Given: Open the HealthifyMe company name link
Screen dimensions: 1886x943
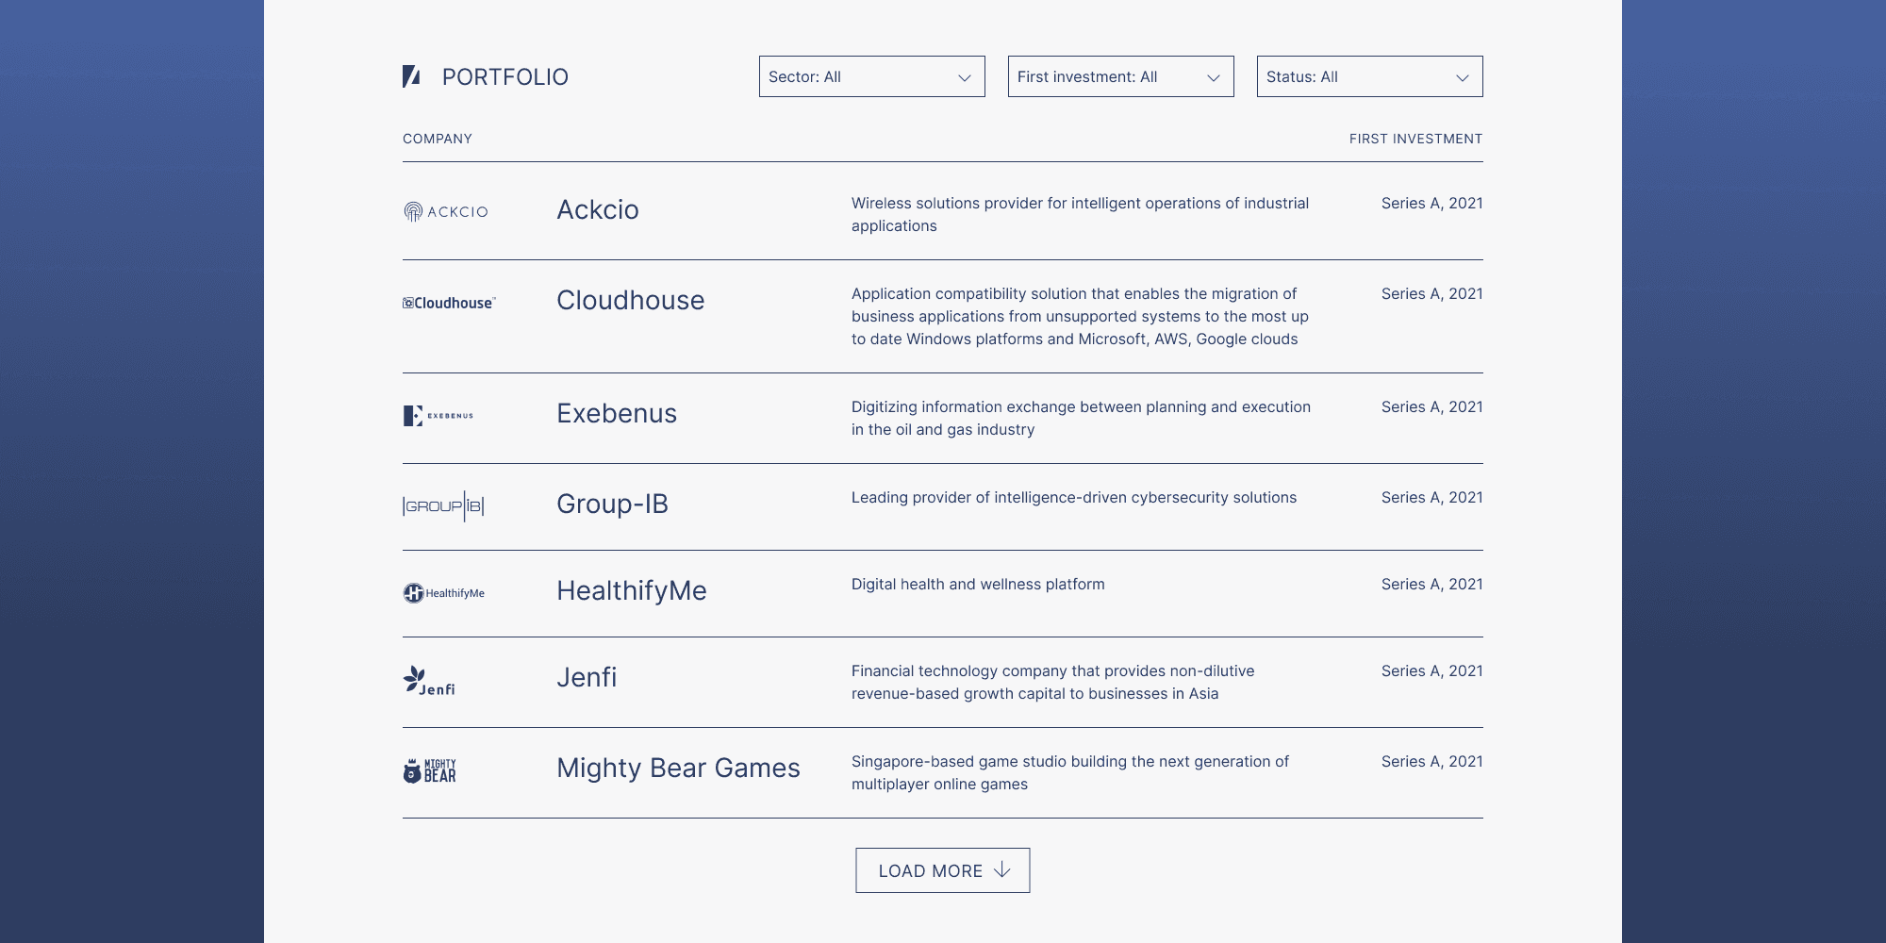Looking at the screenshot, I should (x=632, y=590).
